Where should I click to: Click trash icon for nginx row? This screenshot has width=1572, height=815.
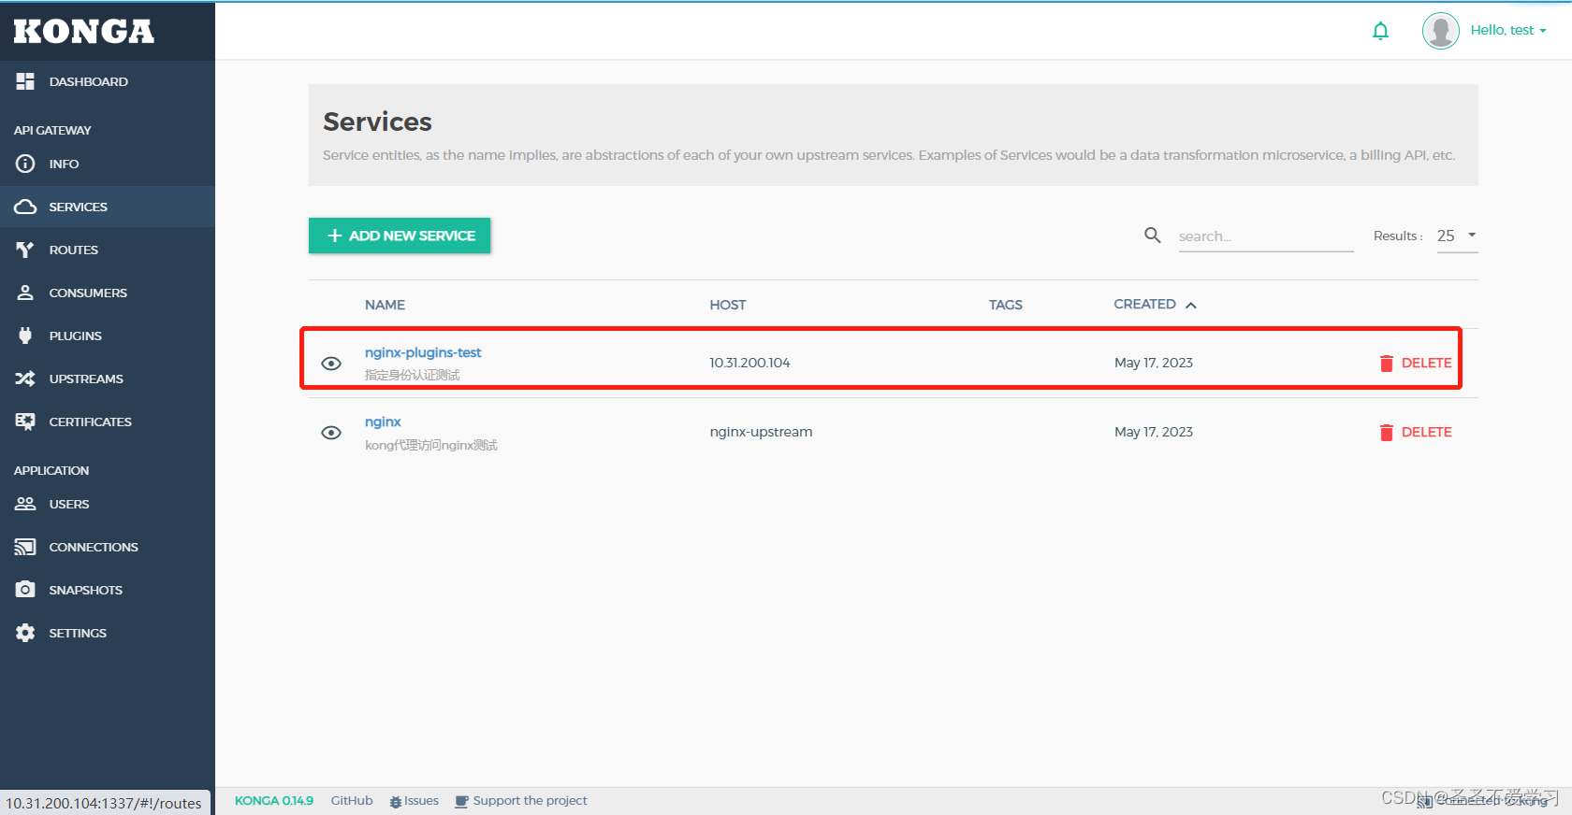coord(1387,433)
